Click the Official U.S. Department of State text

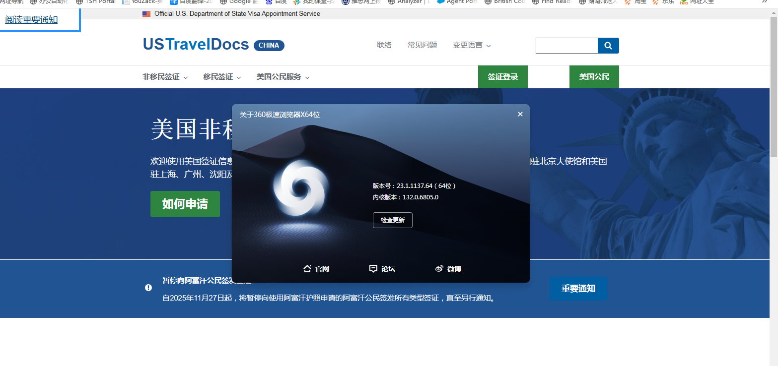[x=237, y=14]
